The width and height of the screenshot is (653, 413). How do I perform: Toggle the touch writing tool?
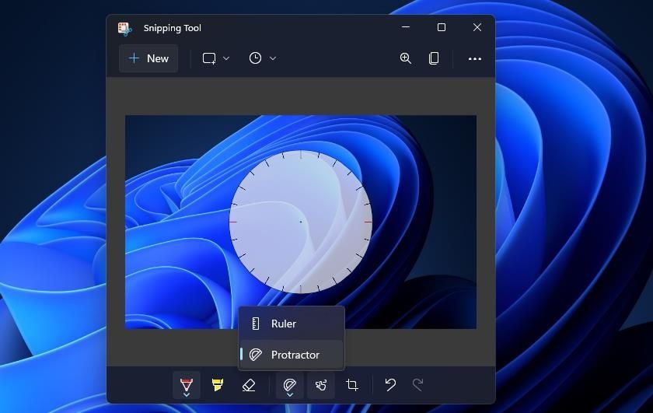320,385
